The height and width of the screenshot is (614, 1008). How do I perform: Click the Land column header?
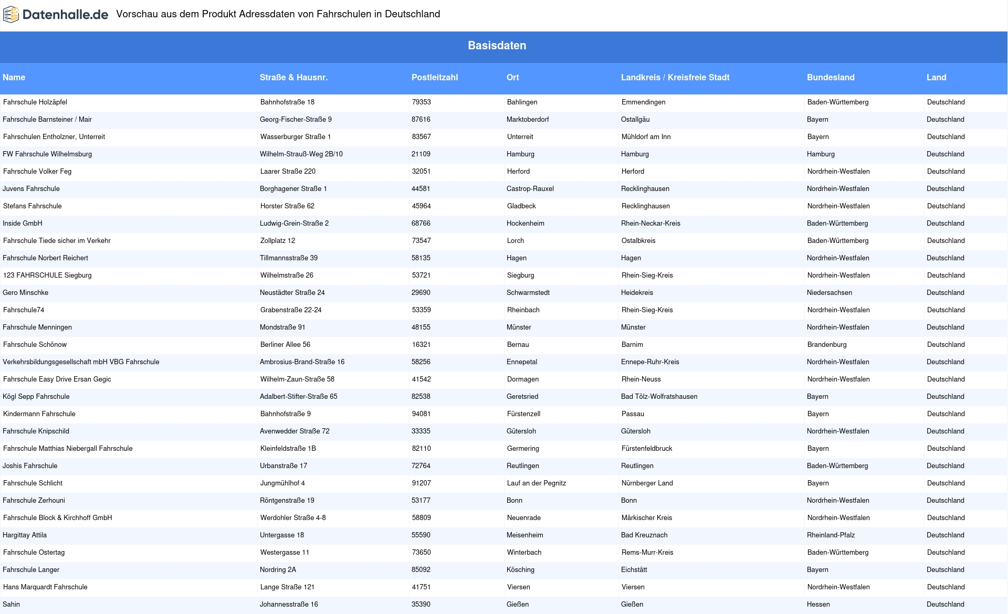936,77
